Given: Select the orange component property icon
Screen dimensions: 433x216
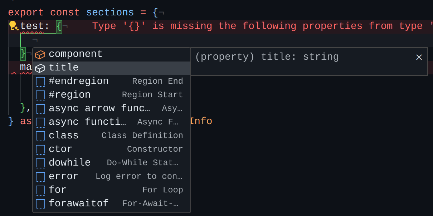Looking at the screenshot, I should tap(40, 55).
